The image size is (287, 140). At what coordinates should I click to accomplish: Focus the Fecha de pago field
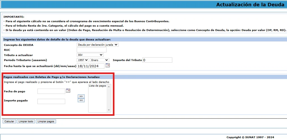click(x=51, y=91)
